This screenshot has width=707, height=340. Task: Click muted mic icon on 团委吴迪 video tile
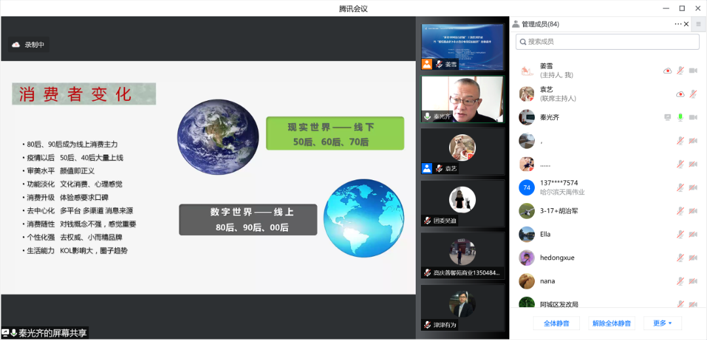(427, 221)
